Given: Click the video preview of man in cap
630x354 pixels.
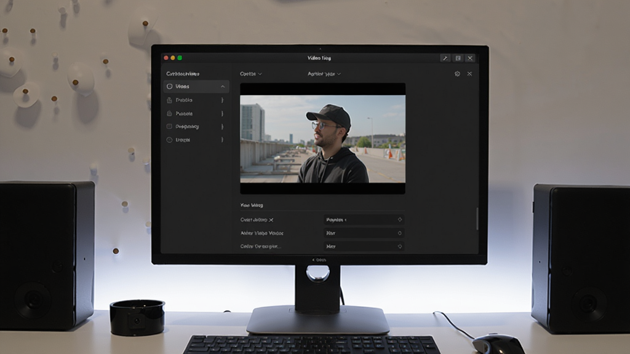Looking at the screenshot, I should [x=322, y=138].
